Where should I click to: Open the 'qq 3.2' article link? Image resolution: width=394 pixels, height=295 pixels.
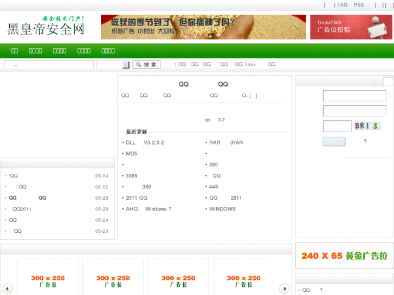tap(215, 120)
